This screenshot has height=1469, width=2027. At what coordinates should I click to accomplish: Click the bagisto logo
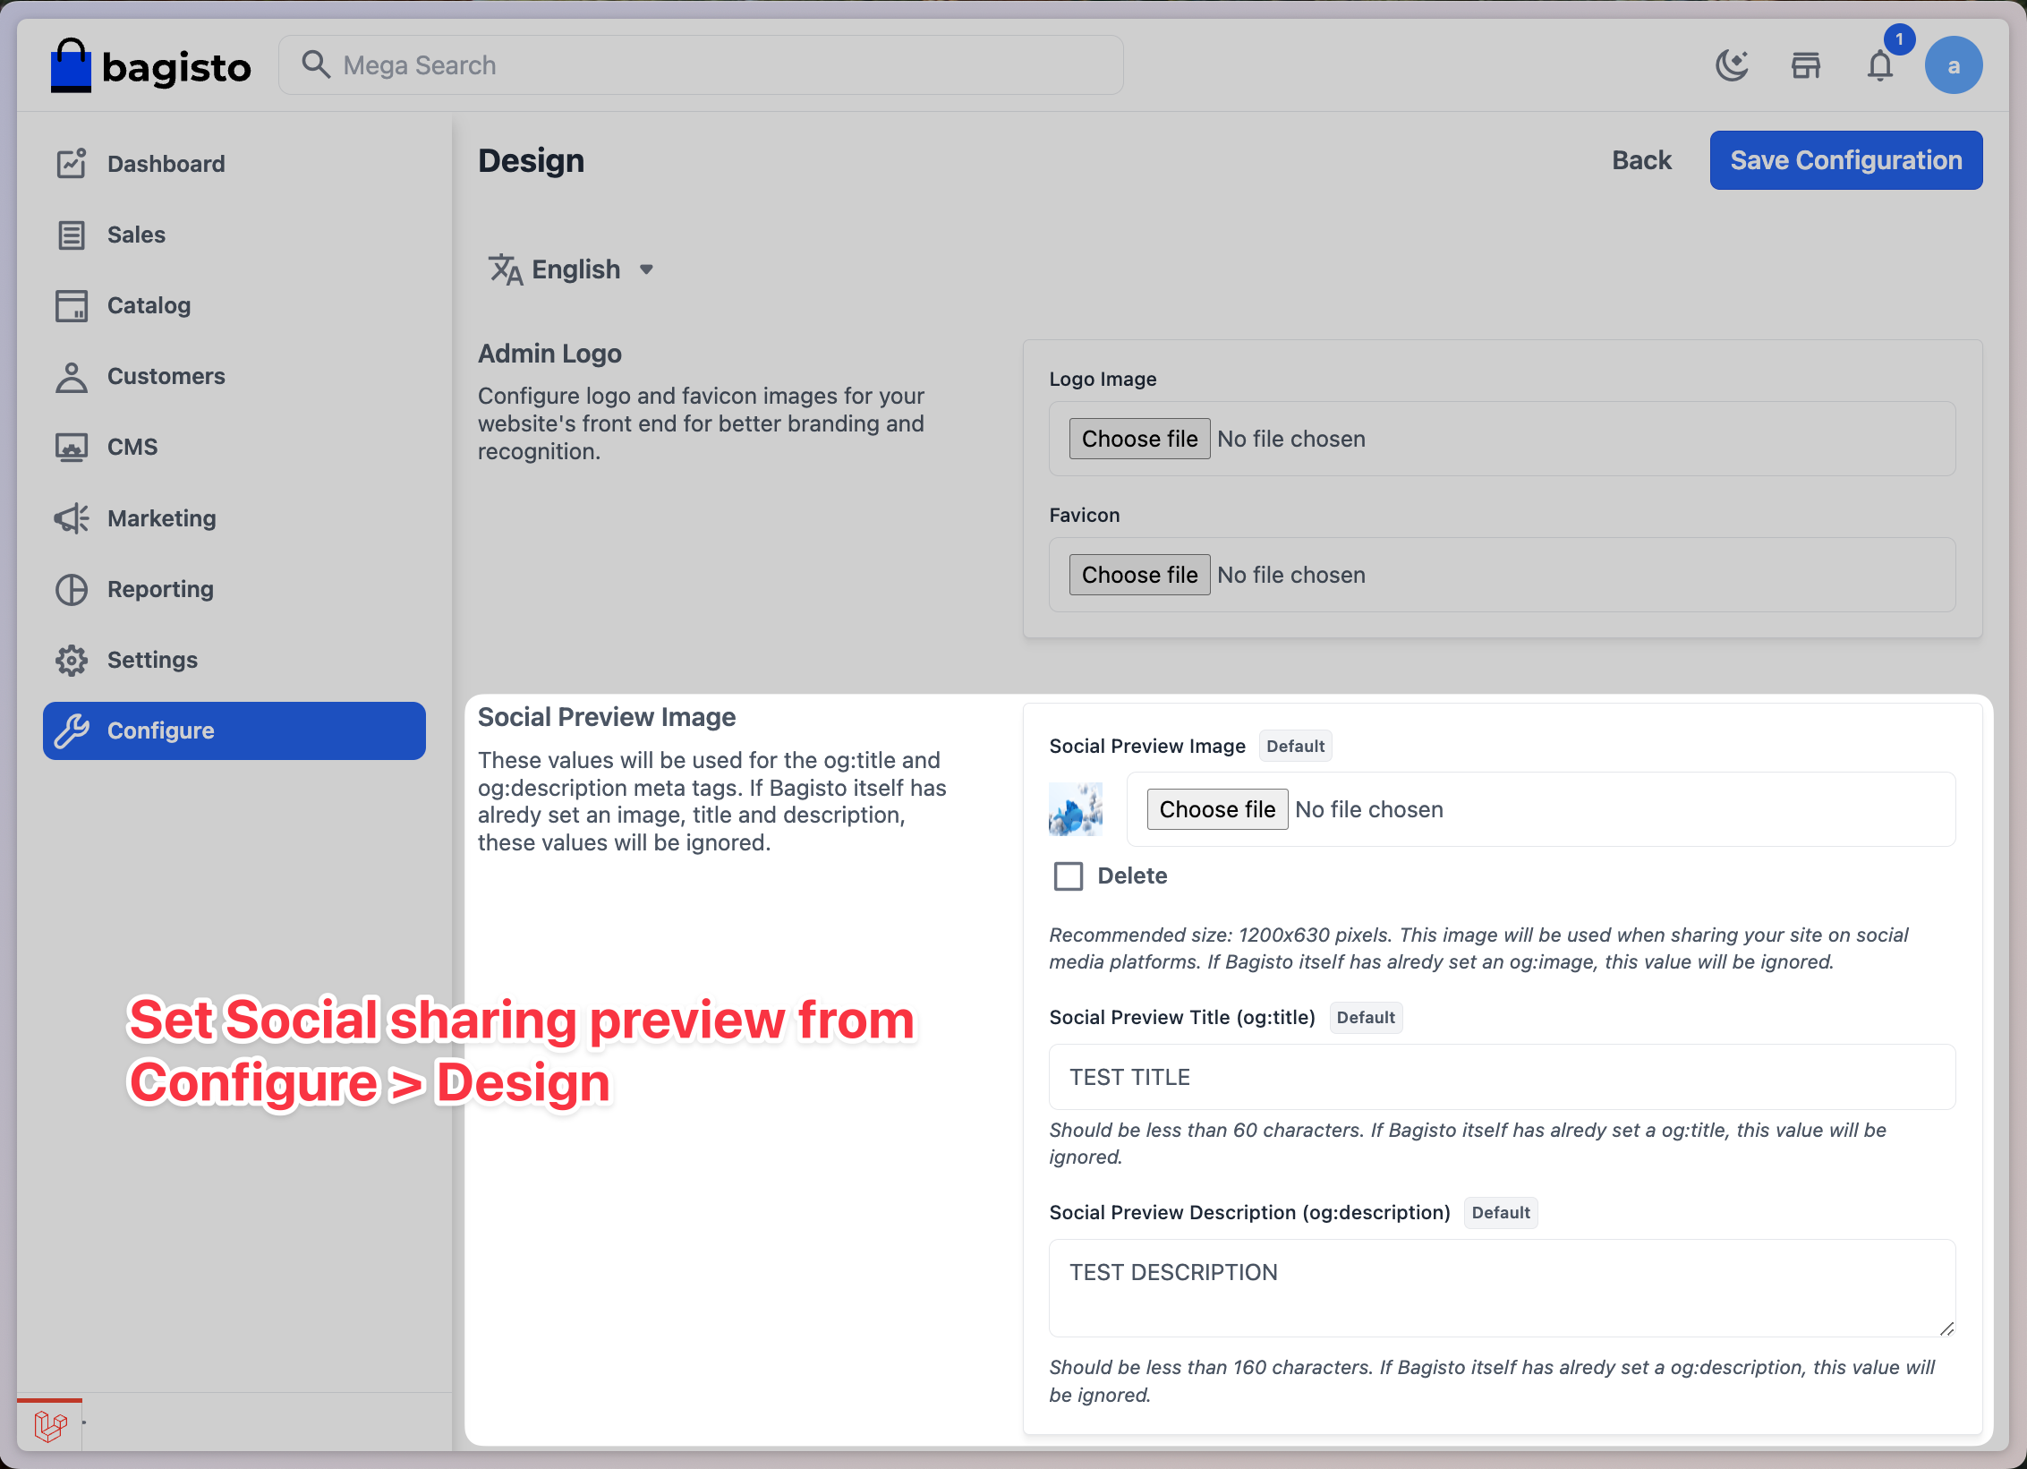[150, 65]
